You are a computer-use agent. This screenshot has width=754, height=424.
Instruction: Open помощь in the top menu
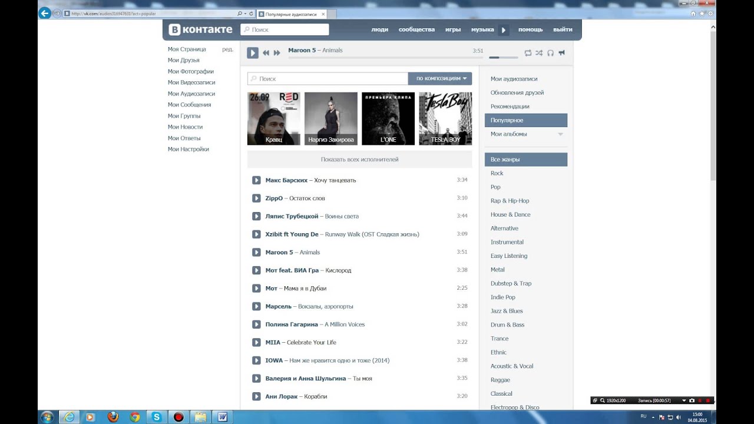pyautogui.click(x=530, y=29)
